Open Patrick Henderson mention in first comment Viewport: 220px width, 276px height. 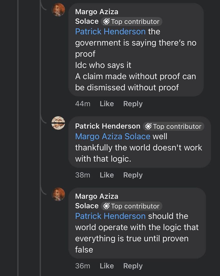[x=110, y=31]
